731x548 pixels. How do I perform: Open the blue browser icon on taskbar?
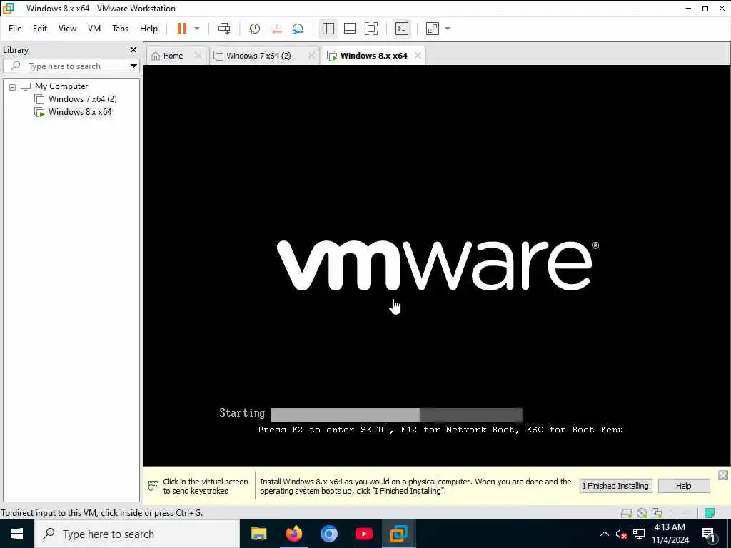click(x=328, y=534)
